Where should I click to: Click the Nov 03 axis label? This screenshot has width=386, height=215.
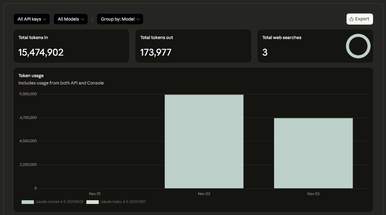tap(313, 194)
